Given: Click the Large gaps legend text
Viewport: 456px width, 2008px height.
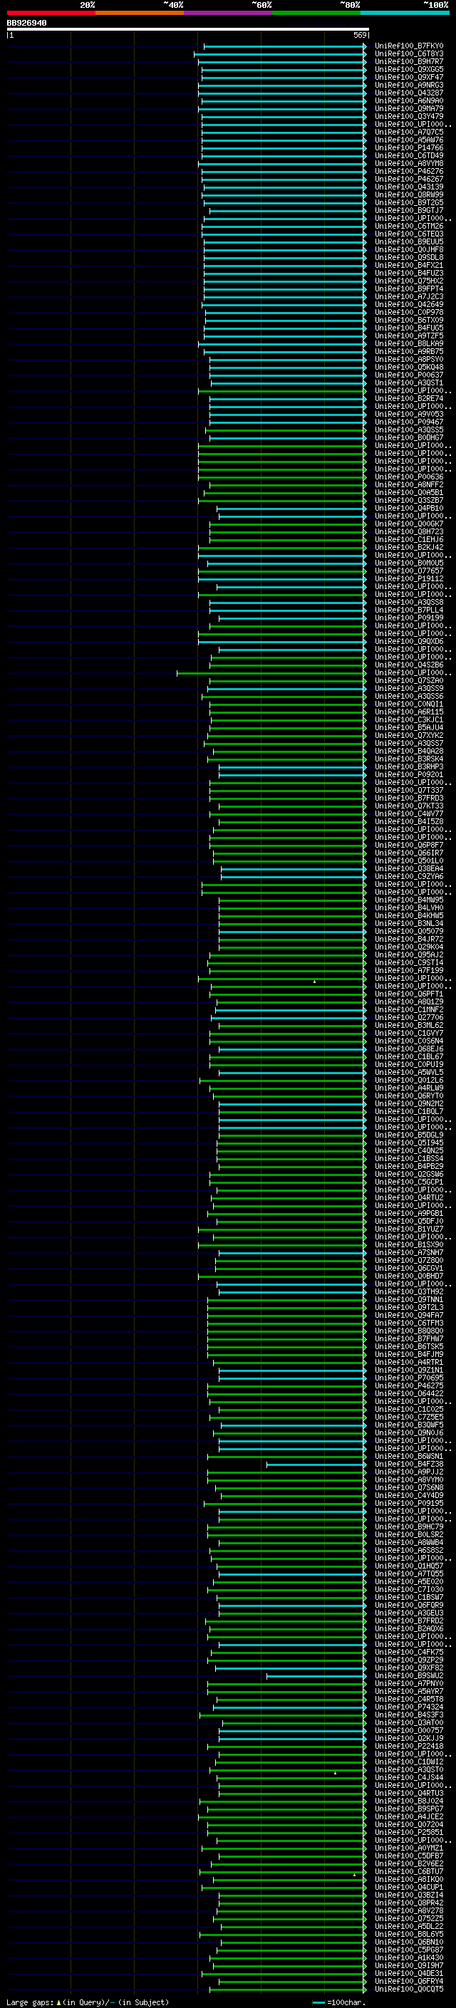Looking at the screenshot, I should click(x=88, y=2002).
